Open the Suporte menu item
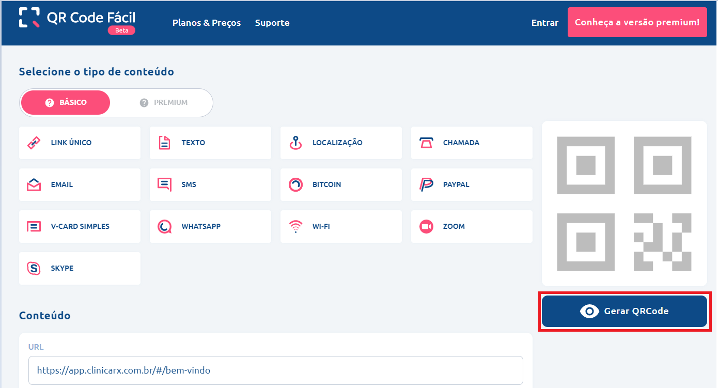718x388 pixels. pyautogui.click(x=272, y=23)
